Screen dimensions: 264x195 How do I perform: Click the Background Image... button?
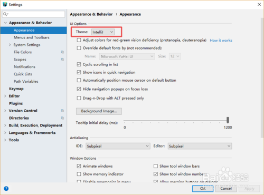[99, 111]
